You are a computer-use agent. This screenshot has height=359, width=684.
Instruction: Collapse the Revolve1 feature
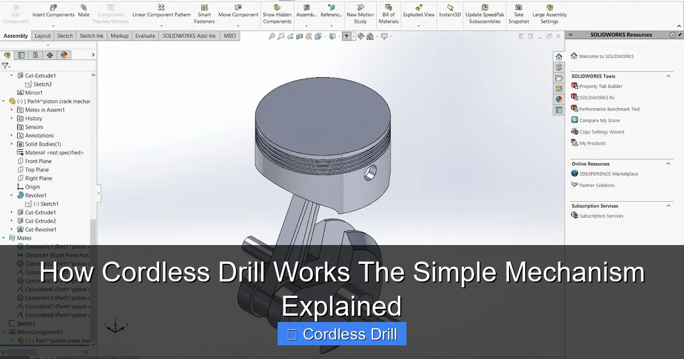click(x=13, y=195)
